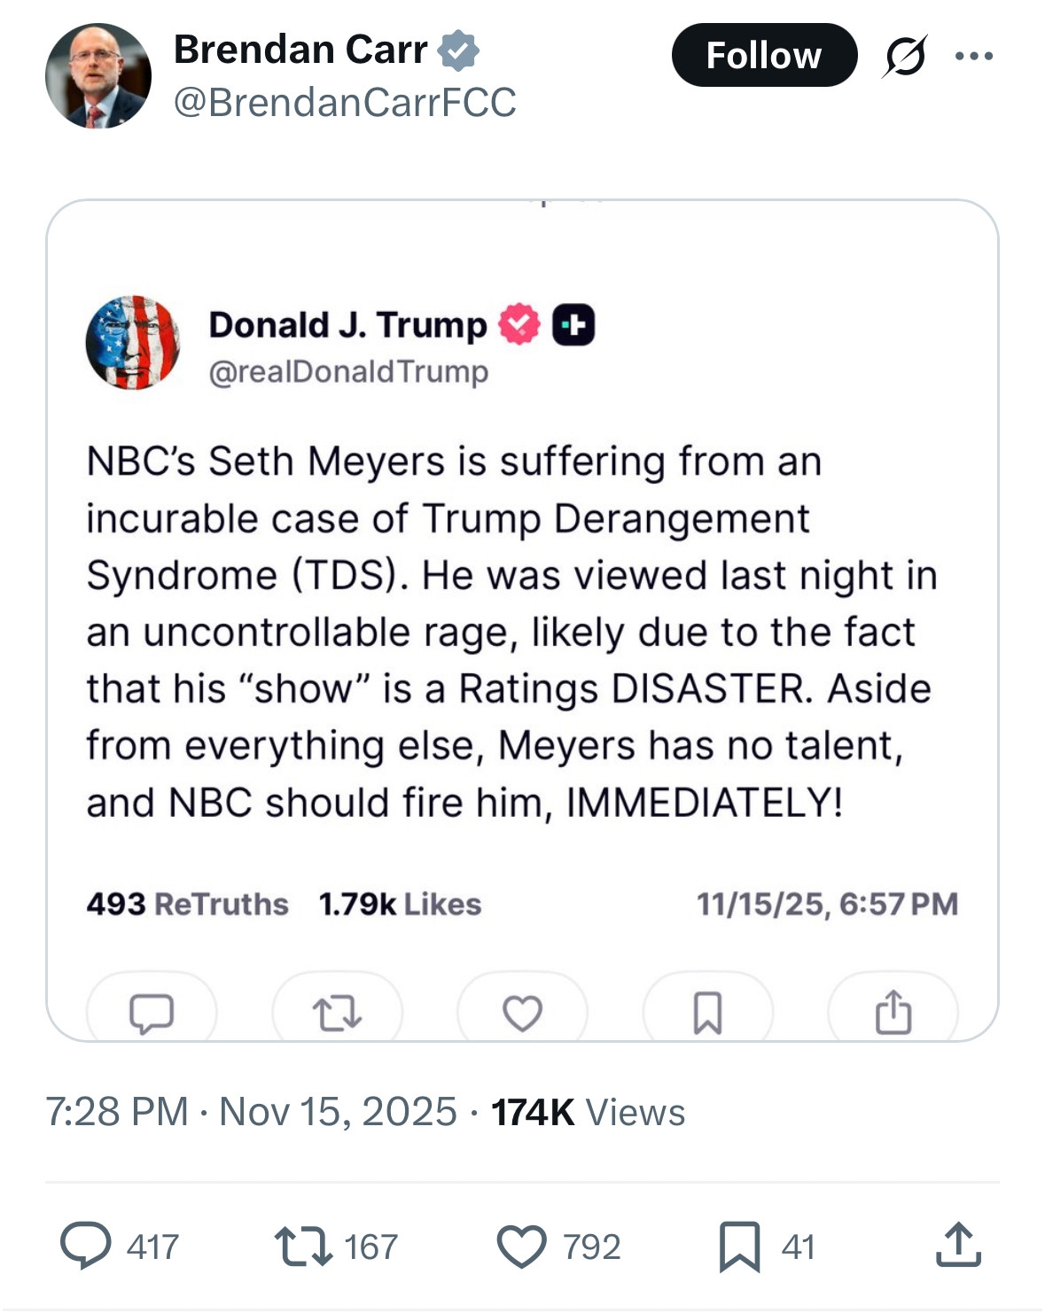Screen dimensions: 1045x1313
Task: Open the 174K Views analytics
Action: (x=588, y=1112)
